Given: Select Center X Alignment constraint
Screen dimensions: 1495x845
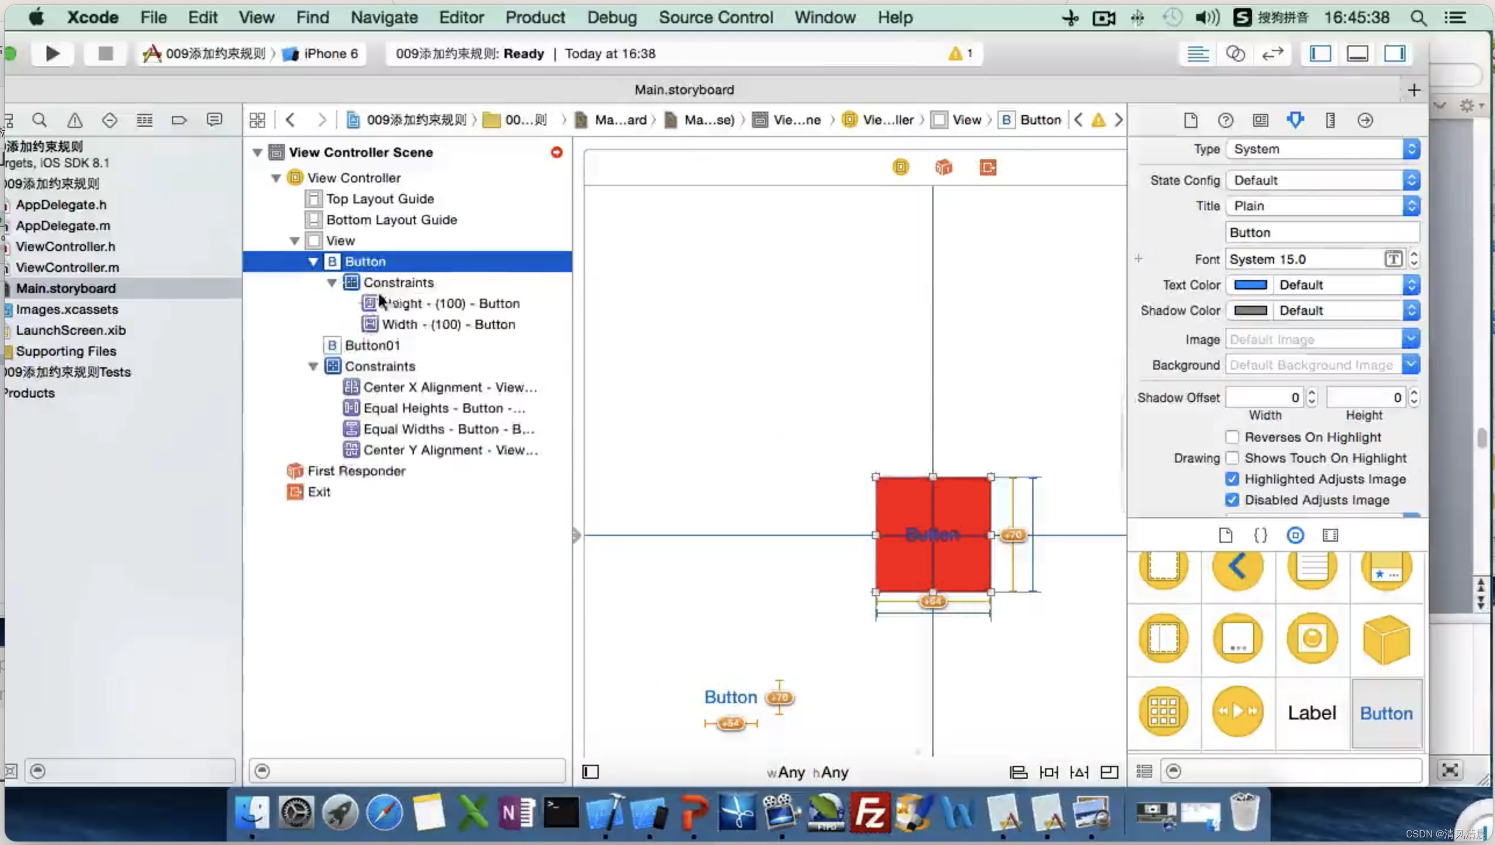Looking at the screenshot, I should tap(450, 387).
